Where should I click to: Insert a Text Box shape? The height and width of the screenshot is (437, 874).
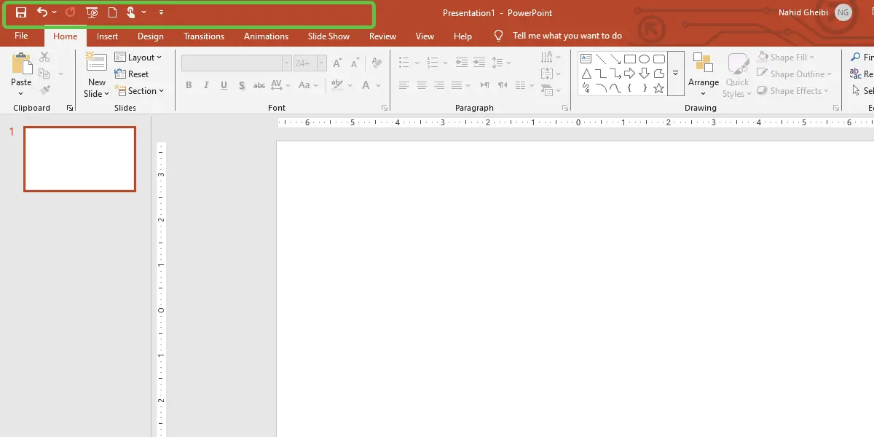tap(586, 59)
